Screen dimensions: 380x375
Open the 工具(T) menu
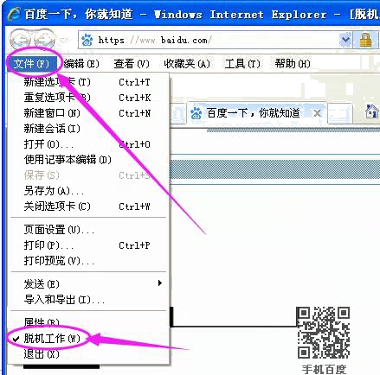coord(242,64)
